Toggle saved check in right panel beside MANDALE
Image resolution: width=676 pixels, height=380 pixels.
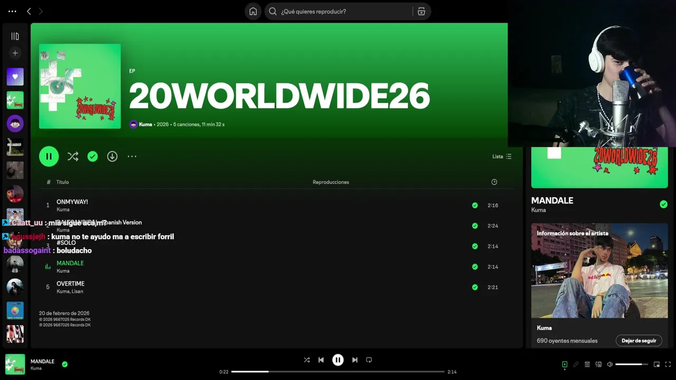(663, 204)
